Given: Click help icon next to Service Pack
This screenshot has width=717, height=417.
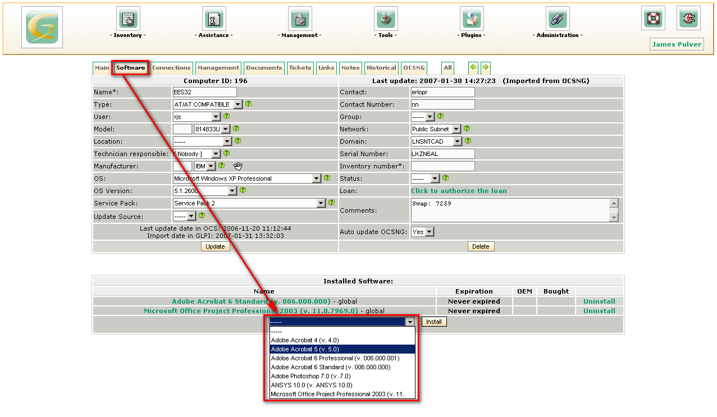Looking at the screenshot, I should [331, 203].
